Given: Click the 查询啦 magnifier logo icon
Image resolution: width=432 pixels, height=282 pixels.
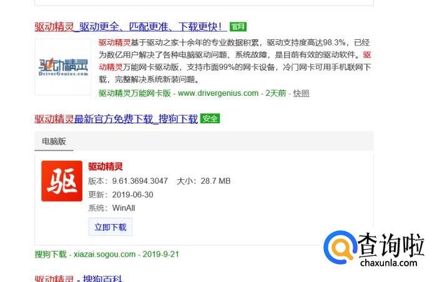Looking at the screenshot, I should point(340,248).
